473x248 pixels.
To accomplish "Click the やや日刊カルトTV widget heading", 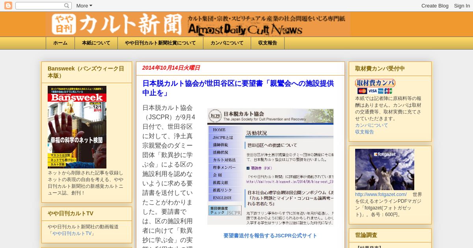I will pos(71,213).
